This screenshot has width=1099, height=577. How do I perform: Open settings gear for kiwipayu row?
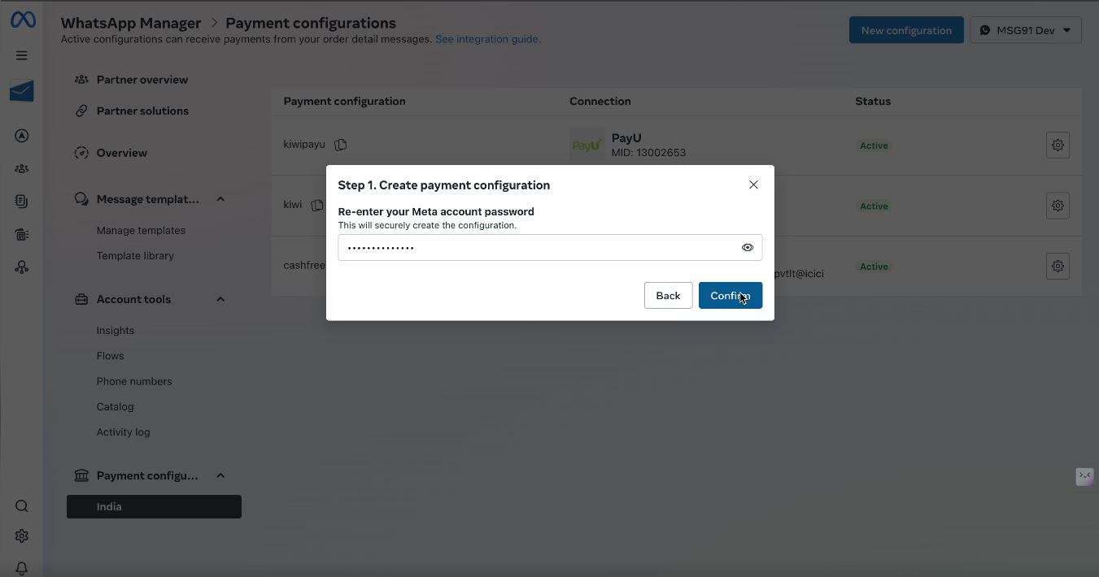pyautogui.click(x=1058, y=145)
